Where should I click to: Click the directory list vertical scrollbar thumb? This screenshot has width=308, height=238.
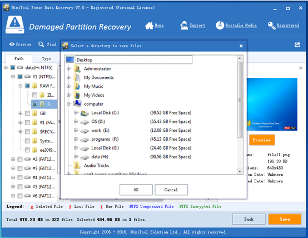(240, 100)
